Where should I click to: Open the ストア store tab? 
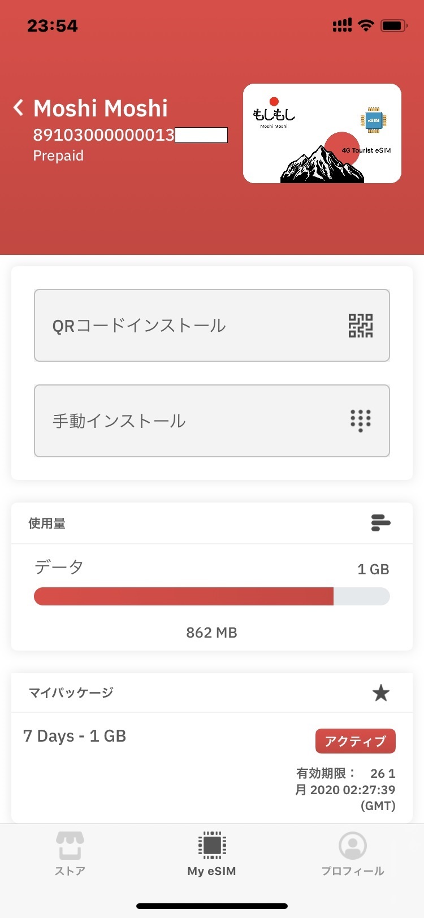(x=70, y=853)
